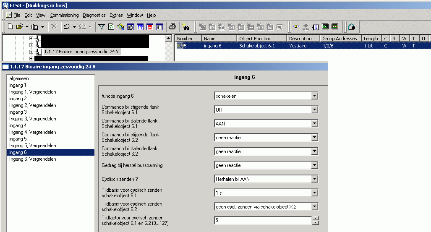This screenshot has height=232, width=431.
Task: Open the View menu
Action: (x=41, y=15)
